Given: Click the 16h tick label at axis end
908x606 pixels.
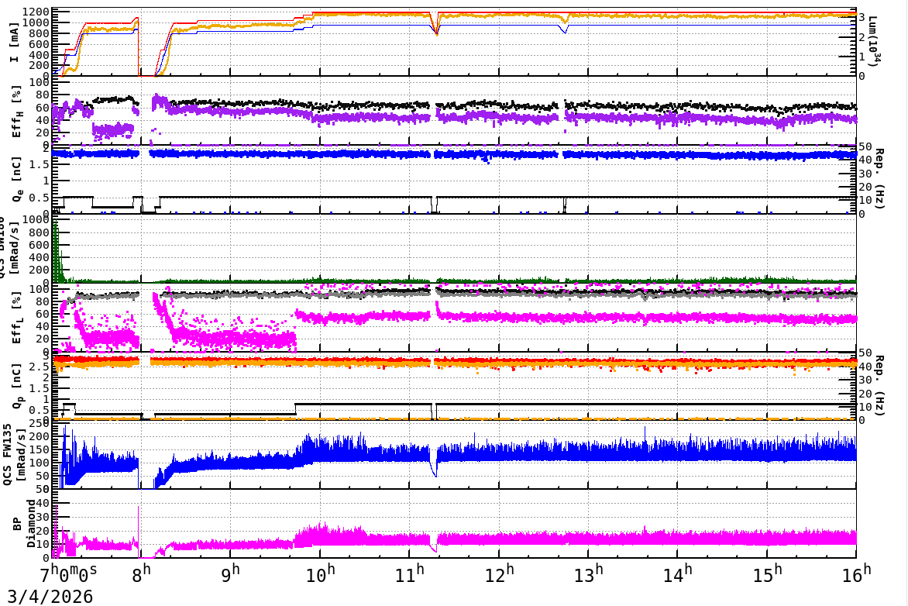Looking at the screenshot, I should coord(856,573).
